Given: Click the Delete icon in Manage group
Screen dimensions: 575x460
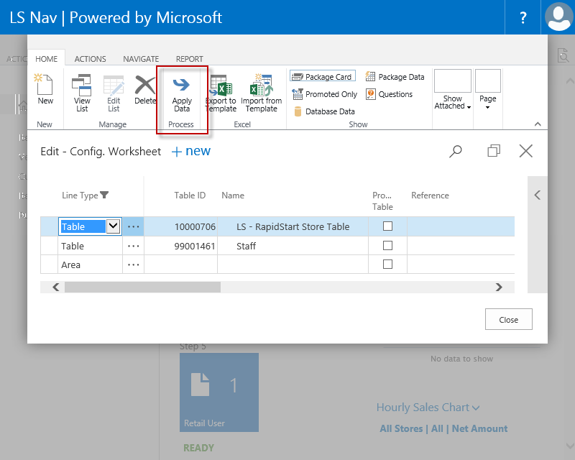Looking at the screenshot, I should (145, 86).
